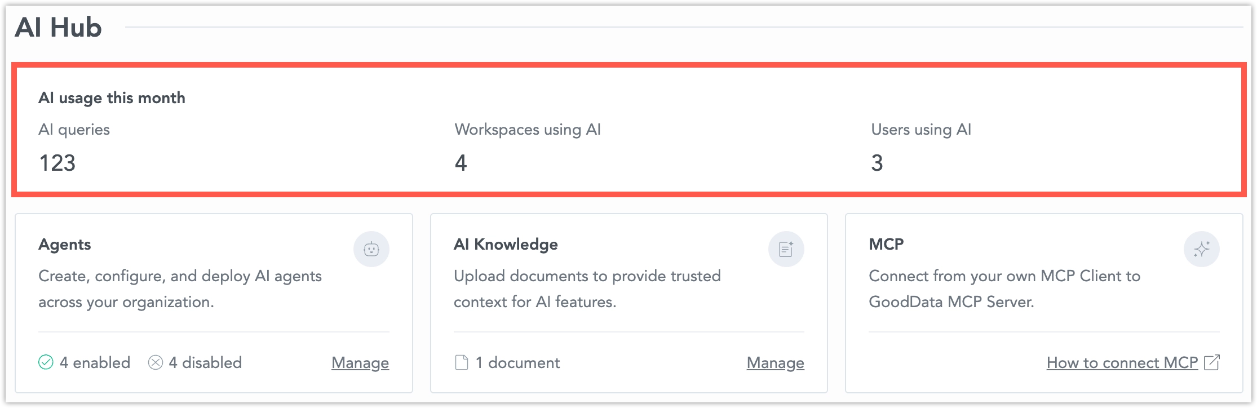The height and width of the screenshot is (408, 1257).
Task: Click the AI usage this month heading
Action: 112,98
